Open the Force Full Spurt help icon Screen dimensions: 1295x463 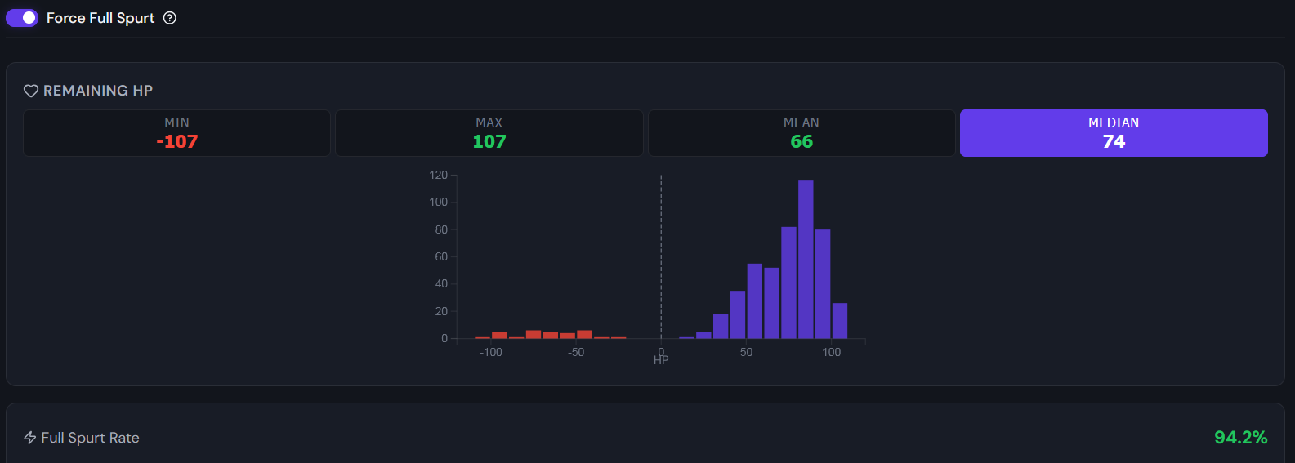click(x=170, y=18)
